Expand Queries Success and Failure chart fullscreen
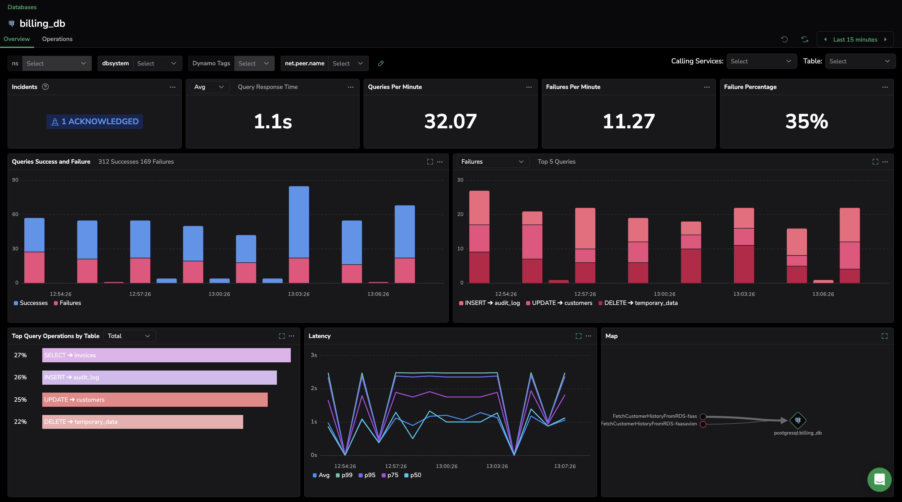The width and height of the screenshot is (902, 502). click(430, 162)
